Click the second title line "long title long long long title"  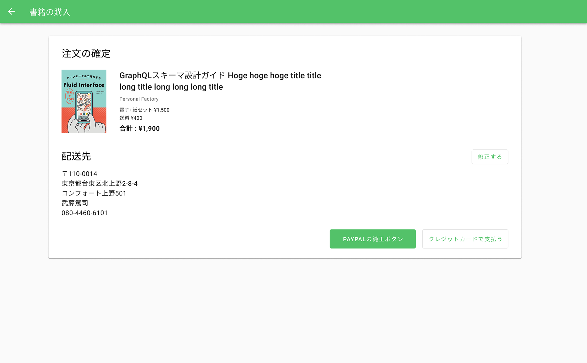coord(171,87)
